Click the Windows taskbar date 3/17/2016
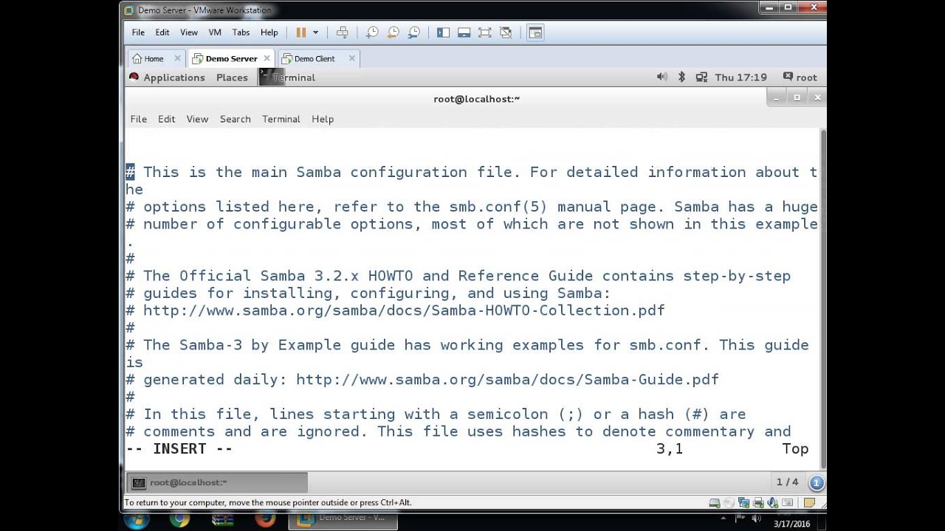This screenshot has height=531, width=945. 791,524
